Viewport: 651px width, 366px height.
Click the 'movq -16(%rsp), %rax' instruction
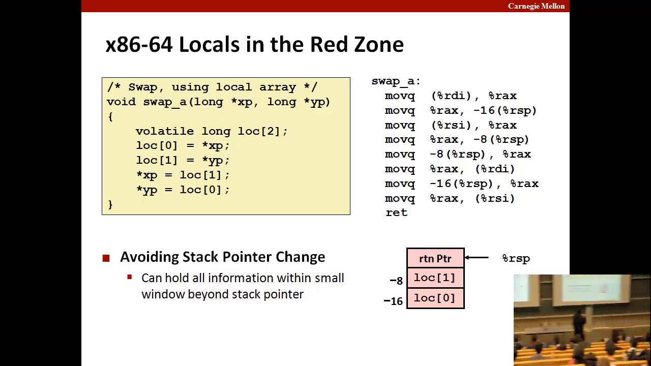click(x=462, y=184)
